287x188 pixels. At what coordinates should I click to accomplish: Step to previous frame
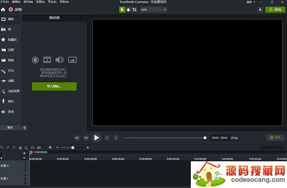point(77,138)
